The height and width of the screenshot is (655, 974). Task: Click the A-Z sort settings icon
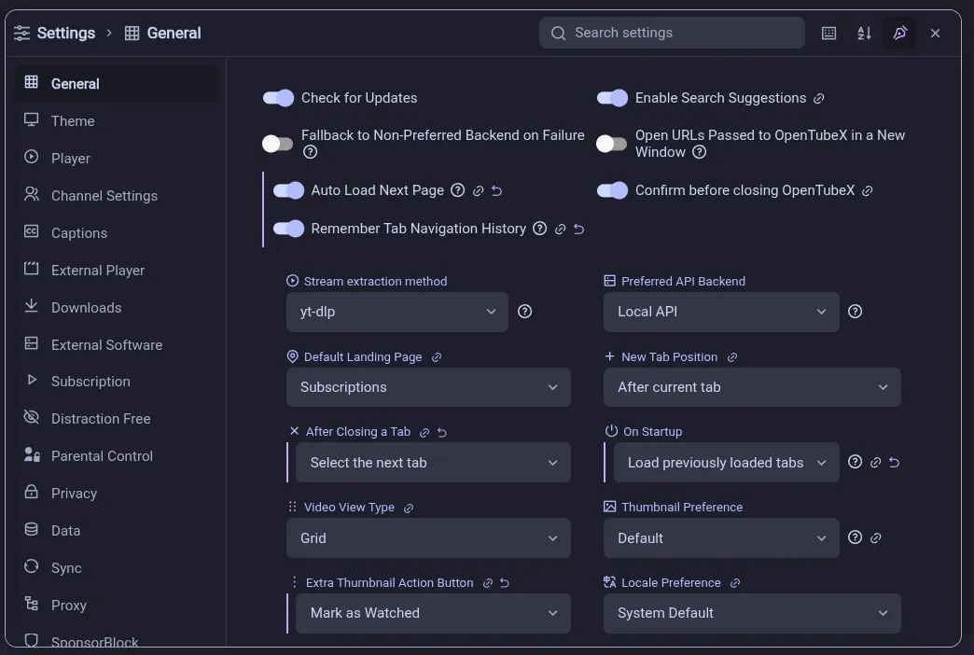[864, 33]
